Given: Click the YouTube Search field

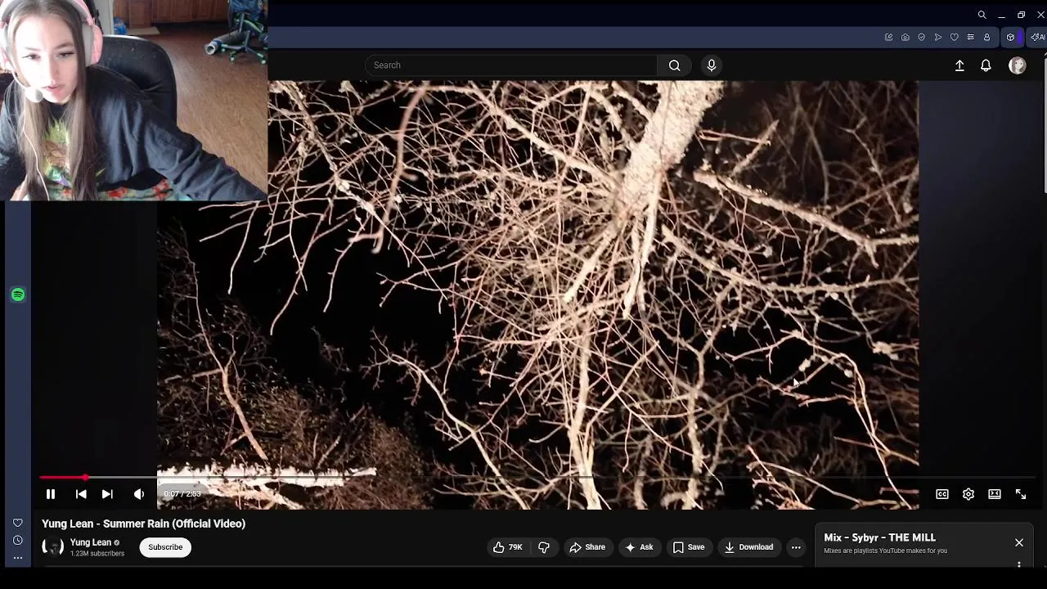Looking at the screenshot, I should (511, 65).
